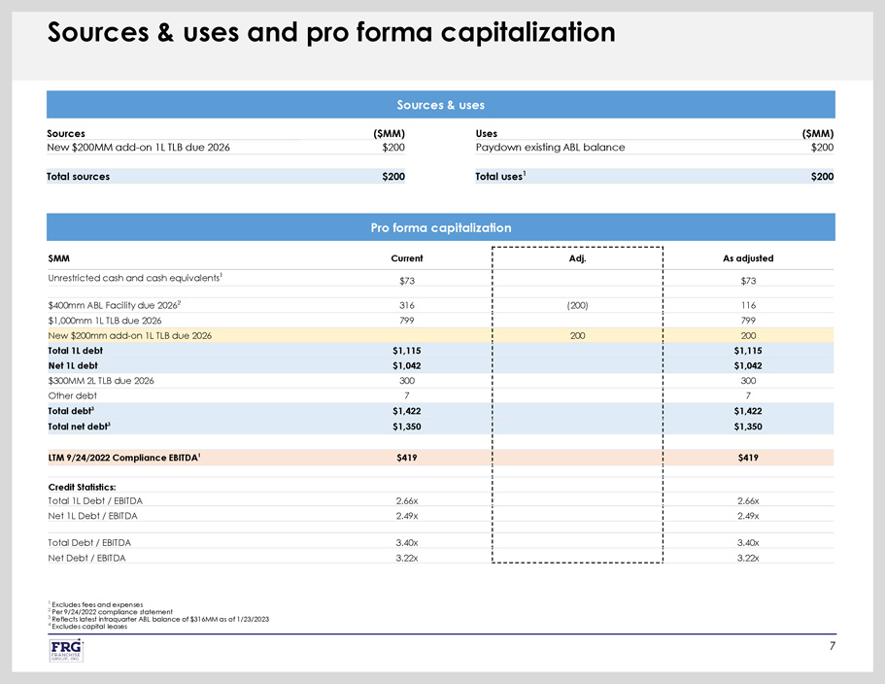Click the page number 7
This screenshot has height=684, width=885.
pos(831,645)
